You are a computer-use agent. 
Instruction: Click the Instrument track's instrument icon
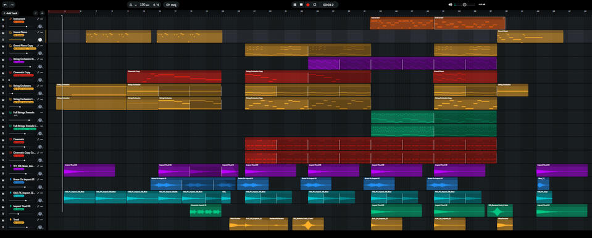[x=10, y=19]
